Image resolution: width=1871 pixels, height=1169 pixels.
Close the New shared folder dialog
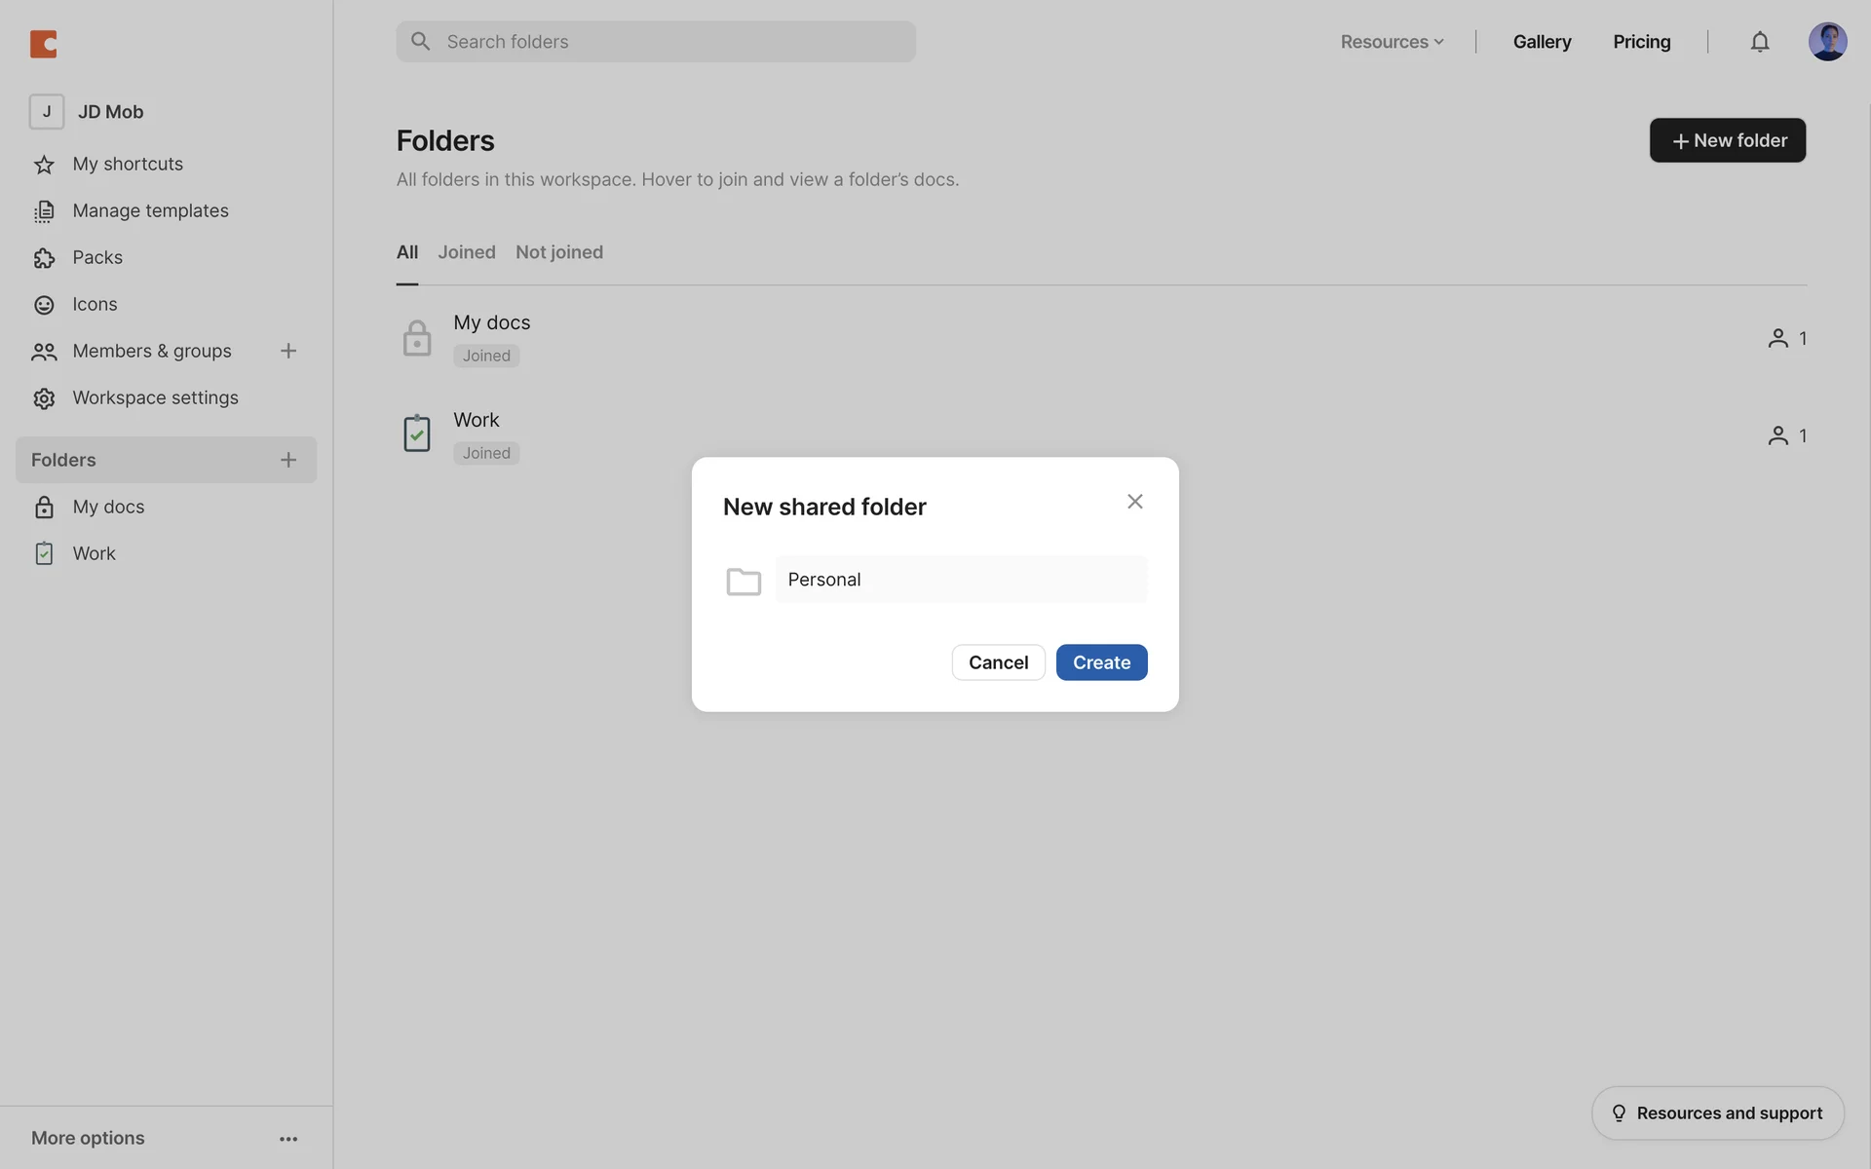coord(1134,502)
